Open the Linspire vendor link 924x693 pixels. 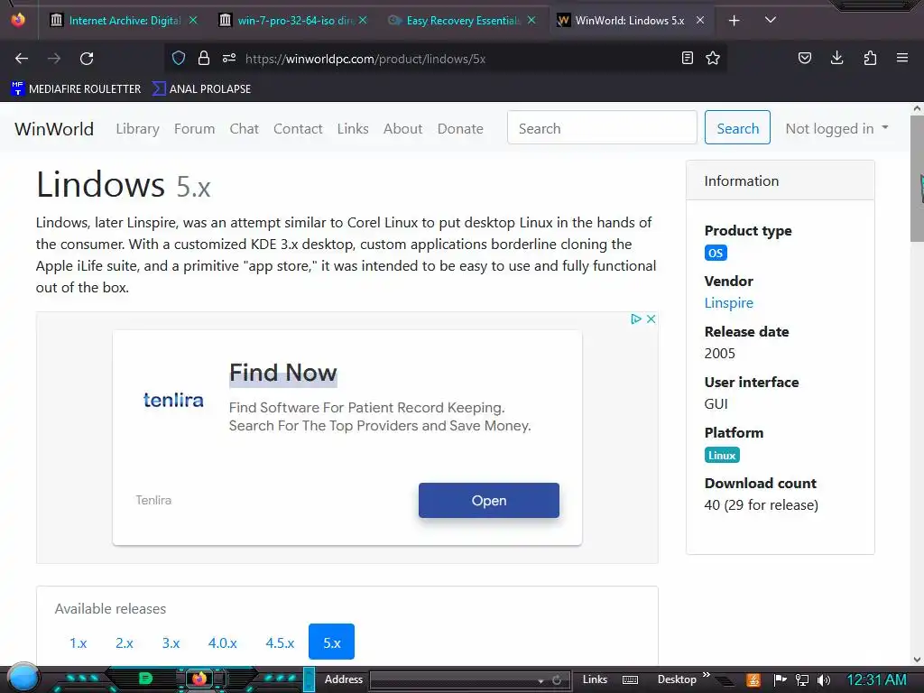pos(728,303)
